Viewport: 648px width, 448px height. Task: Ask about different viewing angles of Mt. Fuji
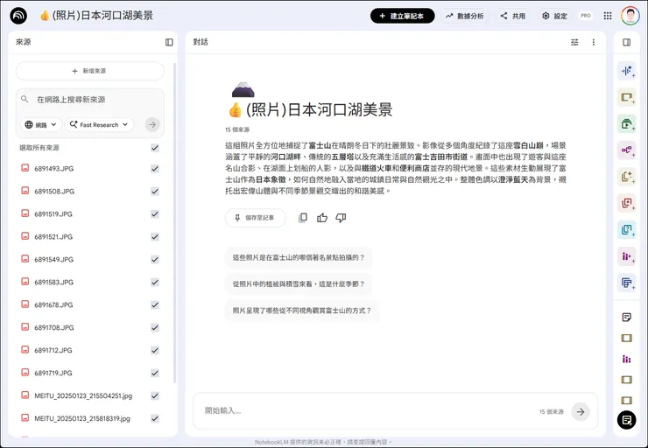[302, 311]
